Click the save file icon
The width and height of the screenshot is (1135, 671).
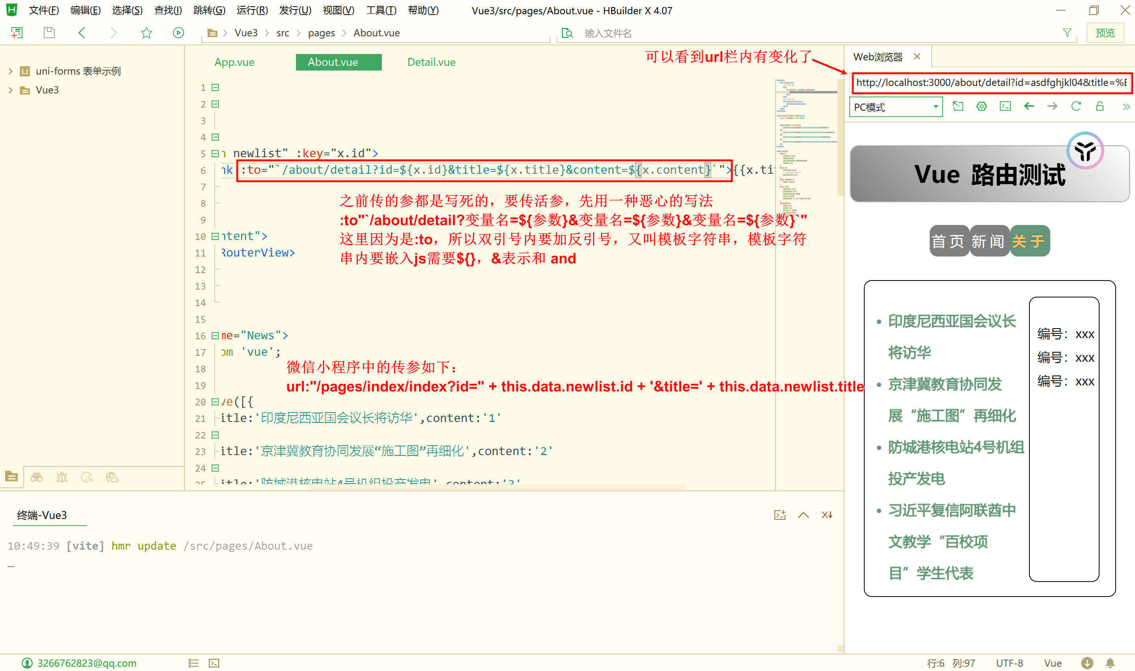pos(49,33)
